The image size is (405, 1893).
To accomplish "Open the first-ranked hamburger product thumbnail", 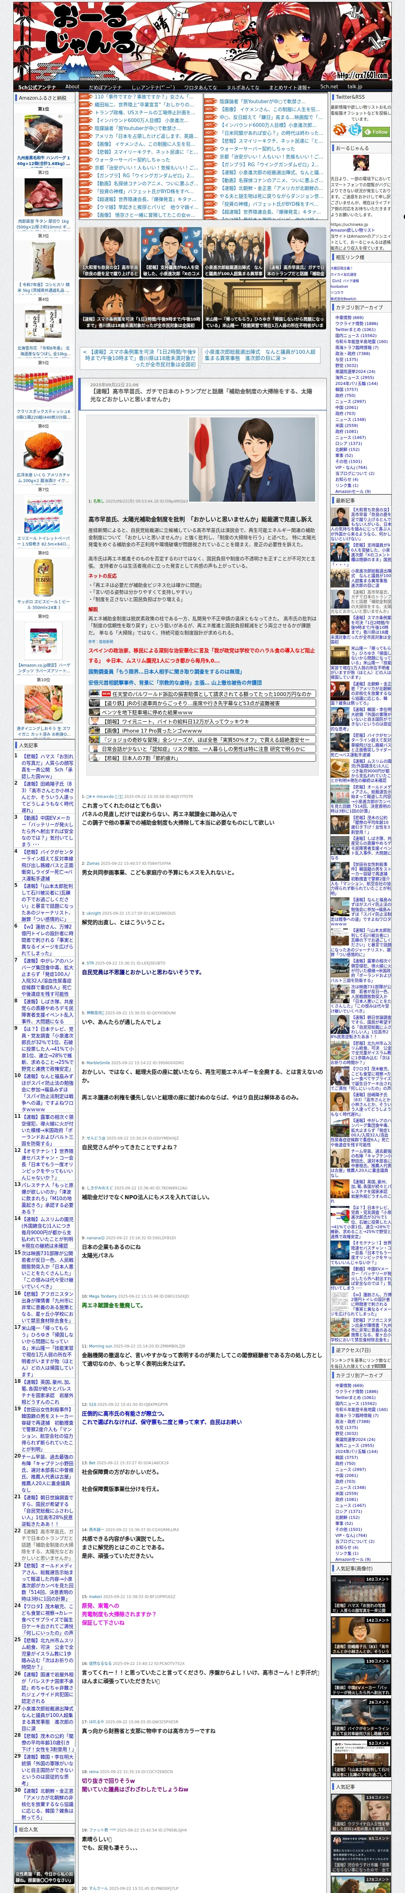I will [x=43, y=133].
